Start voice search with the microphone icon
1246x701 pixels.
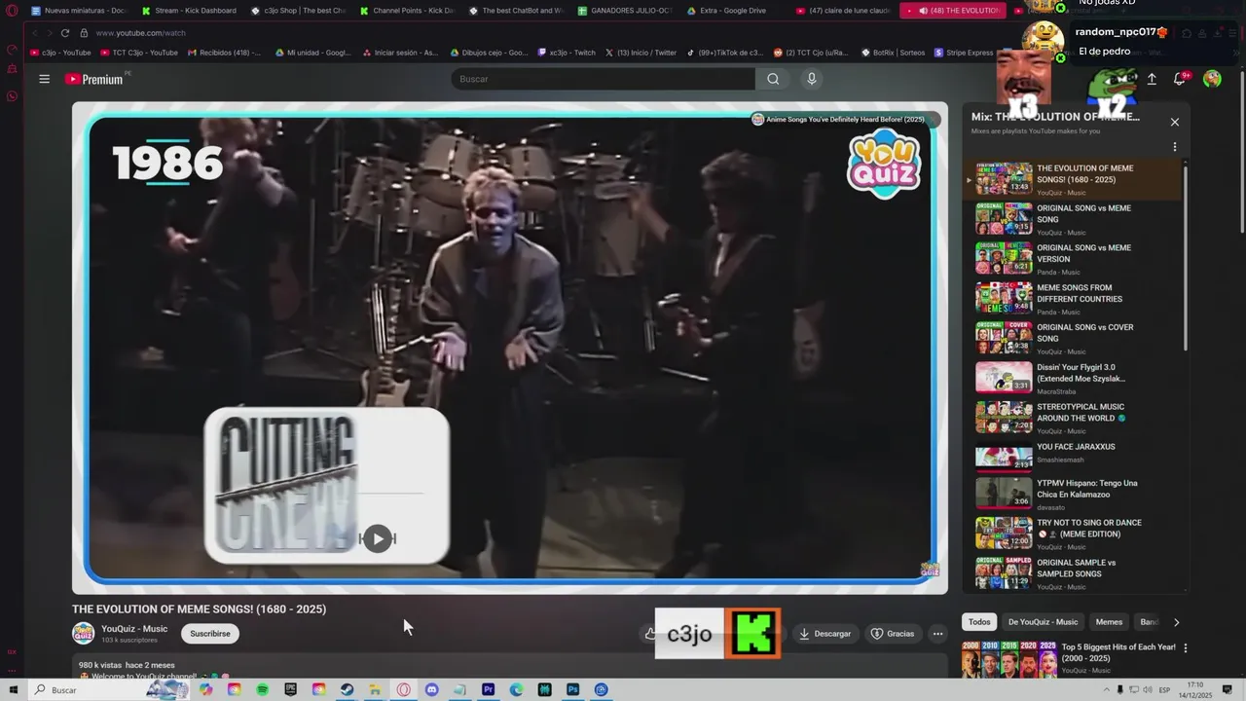pos(812,79)
